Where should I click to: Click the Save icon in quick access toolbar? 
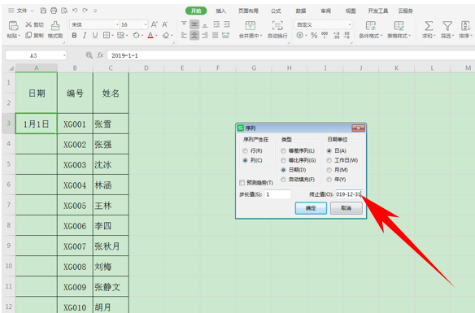point(43,11)
